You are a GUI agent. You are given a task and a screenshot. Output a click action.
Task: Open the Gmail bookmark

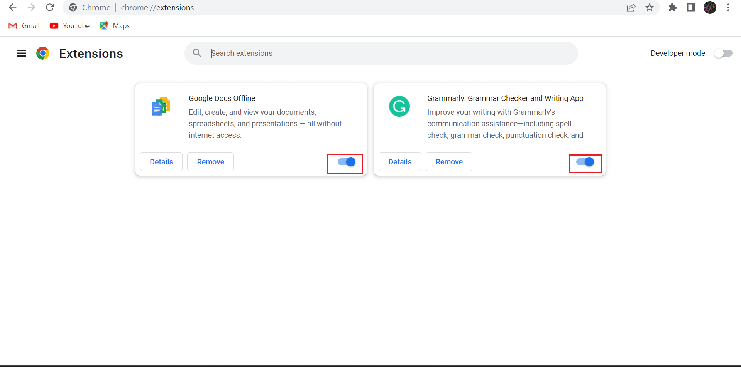pos(24,26)
